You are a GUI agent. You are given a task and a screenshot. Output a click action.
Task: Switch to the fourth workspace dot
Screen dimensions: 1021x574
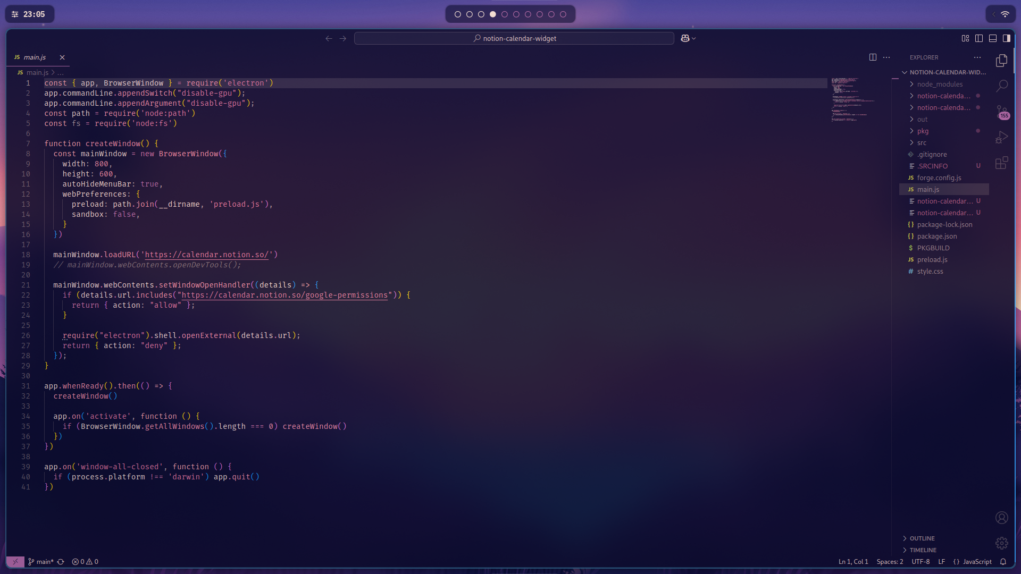[x=493, y=14]
